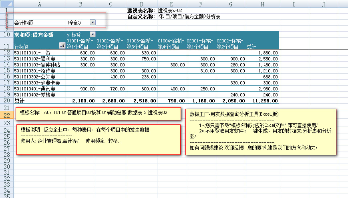The width and height of the screenshot is (348, 198).
Task: Click the 模板名称 yellow text box
Action: [98, 113]
